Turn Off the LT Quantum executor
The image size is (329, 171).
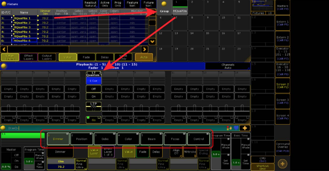pos(93,89)
